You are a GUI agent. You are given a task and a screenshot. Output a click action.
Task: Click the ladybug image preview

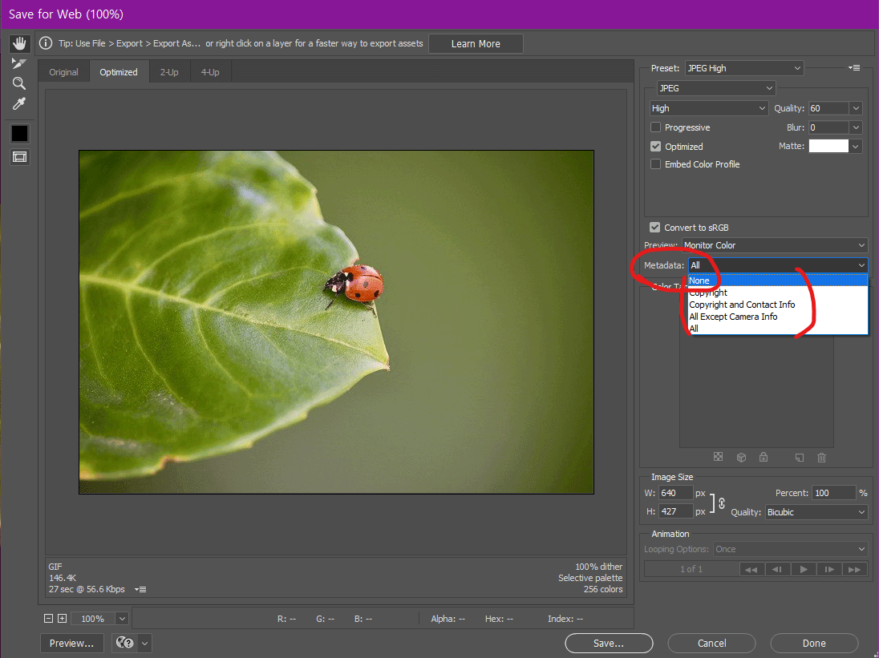click(336, 322)
